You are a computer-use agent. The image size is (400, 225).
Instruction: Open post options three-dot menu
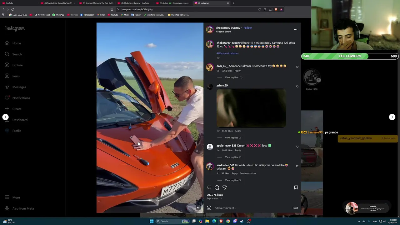point(295,30)
